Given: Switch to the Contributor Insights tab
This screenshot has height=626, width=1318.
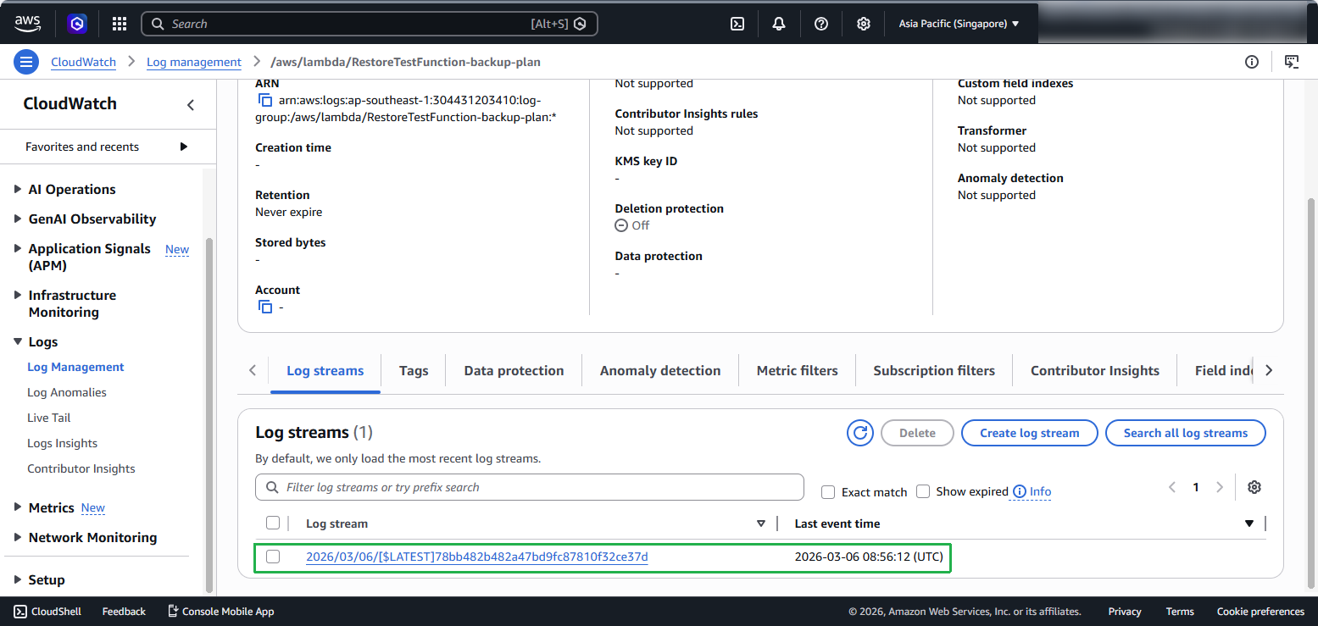Looking at the screenshot, I should pyautogui.click(x=1095, y=370).
